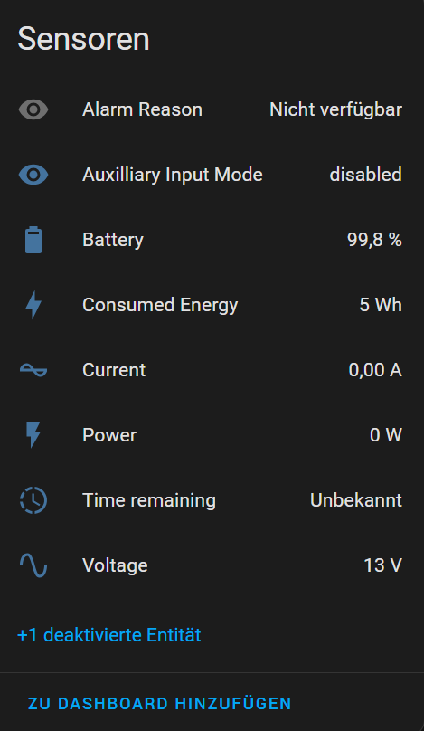Click the Auxilliary Input Mode eye icon
The width and height of the screenshot is (424, 731).
33,175
